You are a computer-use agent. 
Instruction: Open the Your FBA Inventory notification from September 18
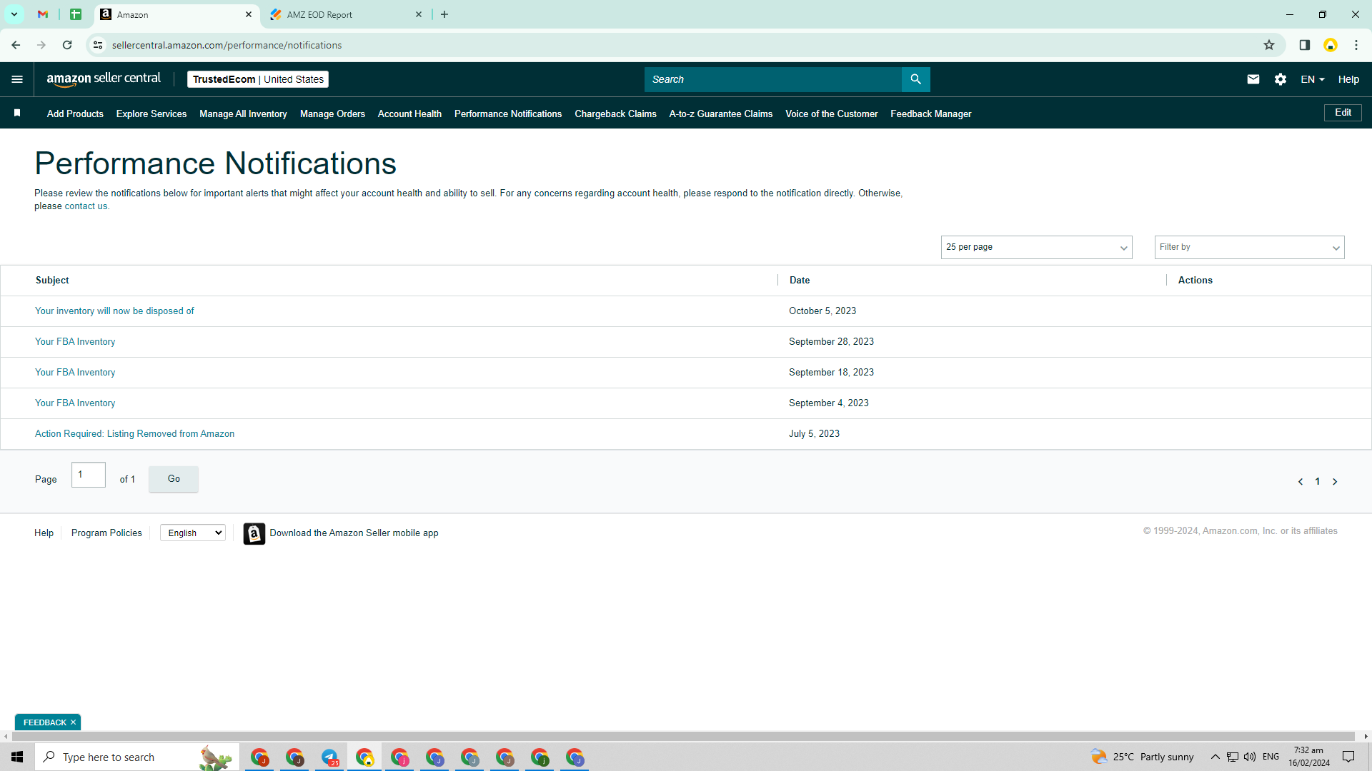point(75,372)
